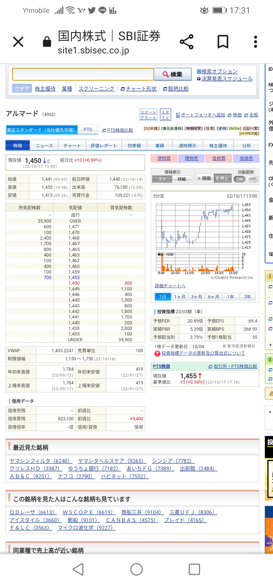This screenshot has width=273, height=585.
Task: Share this page via share icon
Action: [187, 42]
